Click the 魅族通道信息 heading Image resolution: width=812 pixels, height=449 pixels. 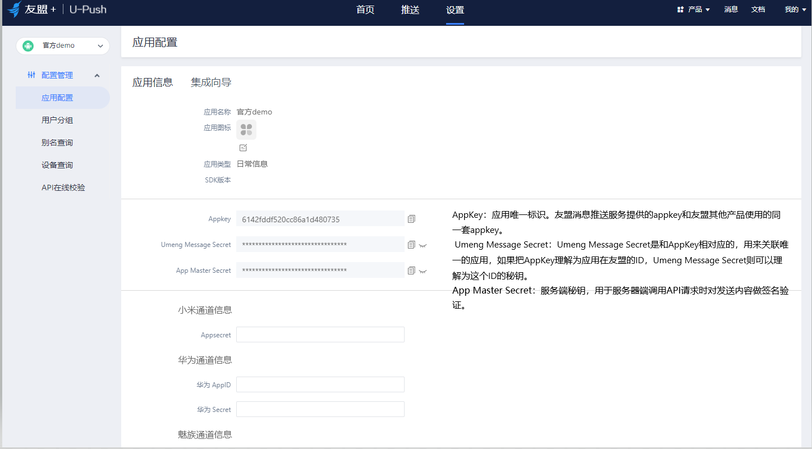205,434
